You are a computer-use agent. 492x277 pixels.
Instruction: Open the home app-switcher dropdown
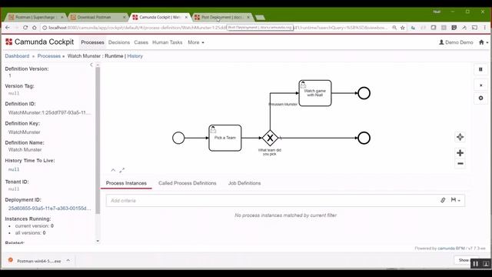coord(484,42)
